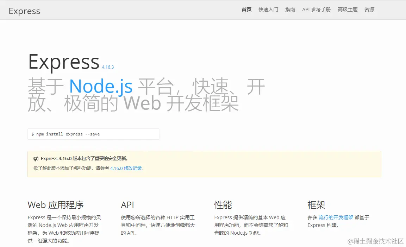
Task: Click the paragraph starting Express 是一个保持最小规模
Action: click(64, 229)
